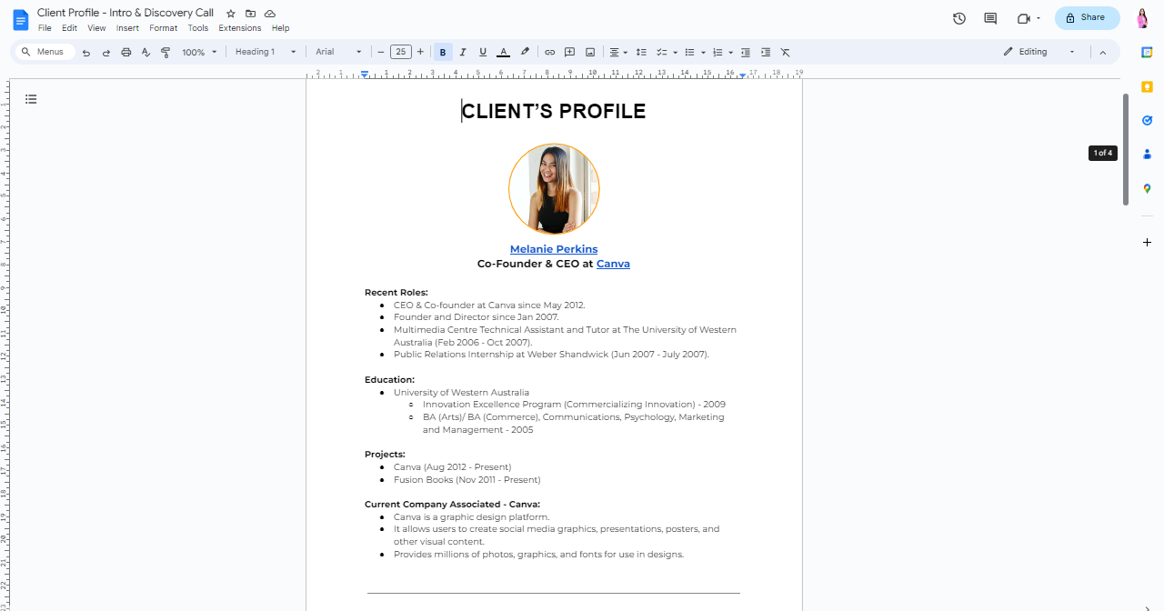Viewport: 1164px width, 611px height.
Task: Open Google Docs home icon
Action: click(x=20, y=18)
